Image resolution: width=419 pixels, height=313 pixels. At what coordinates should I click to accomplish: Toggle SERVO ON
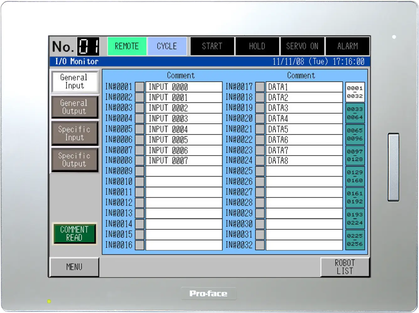point(302,46)
